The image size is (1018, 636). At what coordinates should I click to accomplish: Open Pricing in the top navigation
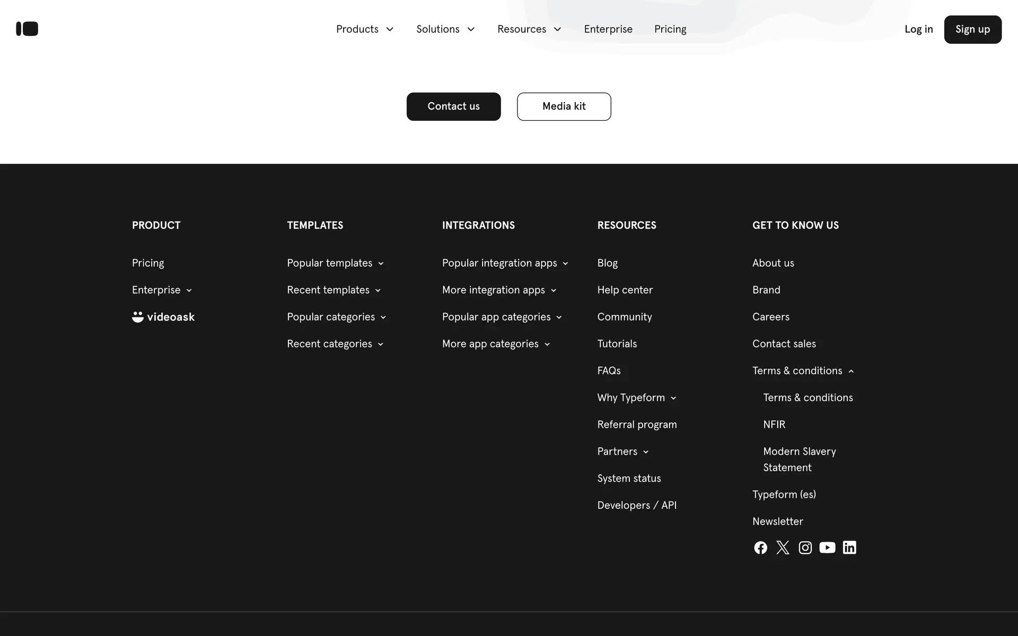[x=670, y=29]
